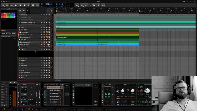Click the 4/4 time signature field
This screenshot has height=111, width=197.
coord(50,6)
